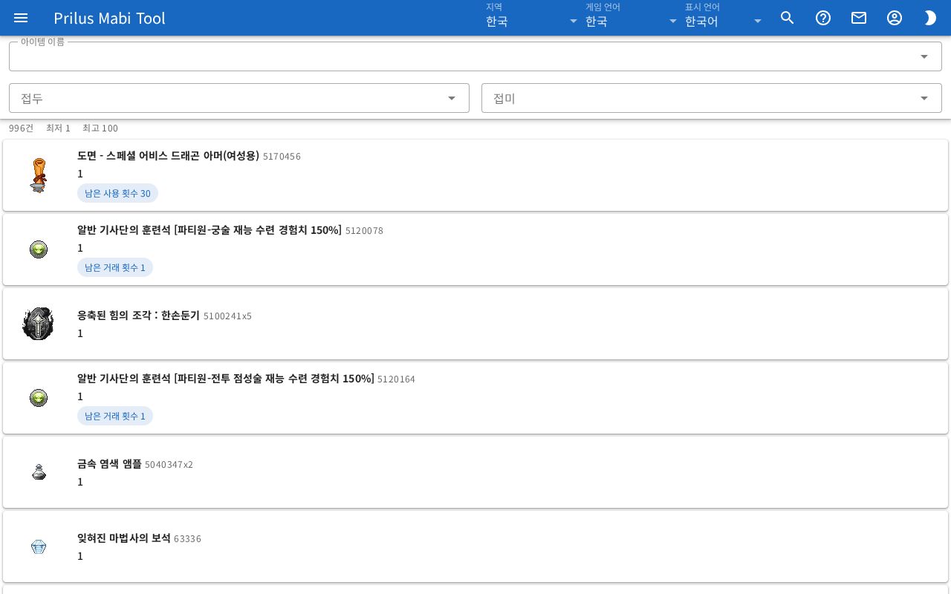Expand the 접두 prefix dropdown arrow

pyautogui.click(x=452, y=98)
